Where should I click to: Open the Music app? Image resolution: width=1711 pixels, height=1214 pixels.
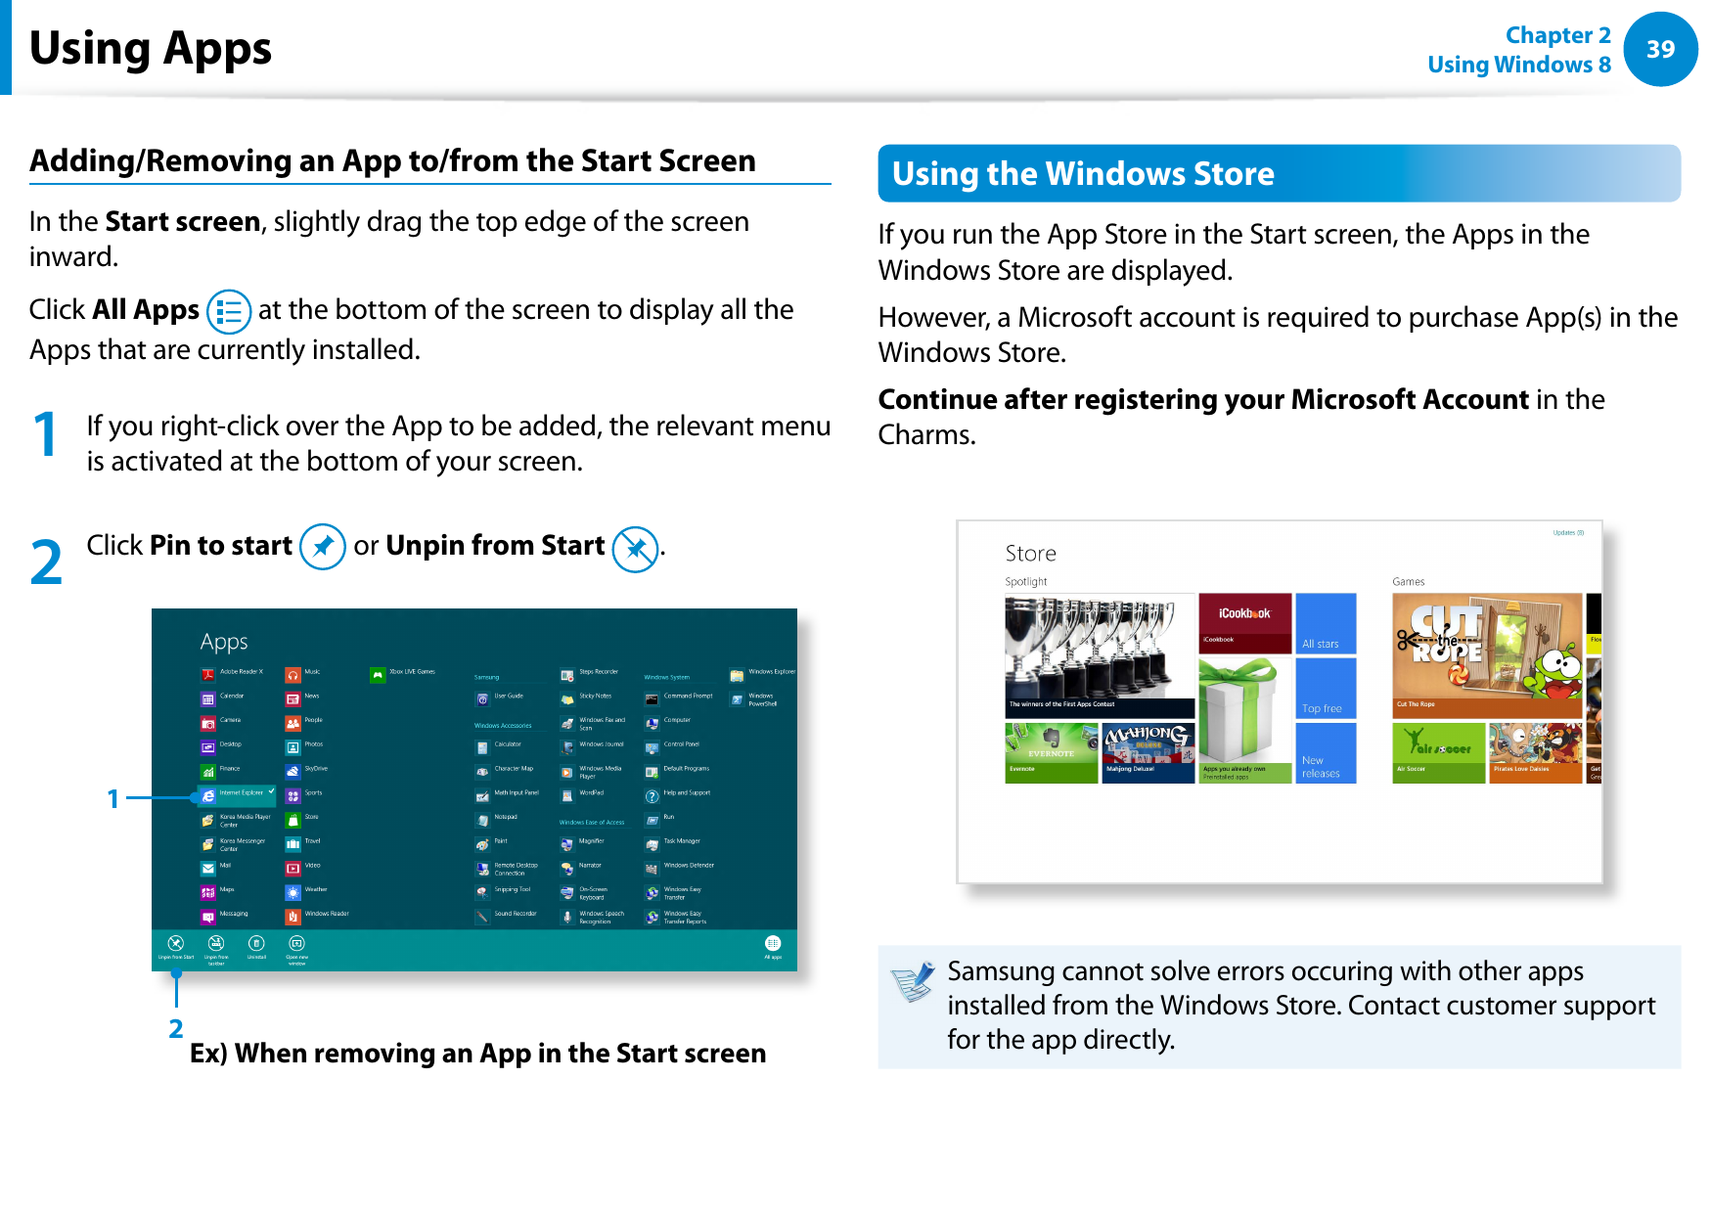click(x=303, y=673)
